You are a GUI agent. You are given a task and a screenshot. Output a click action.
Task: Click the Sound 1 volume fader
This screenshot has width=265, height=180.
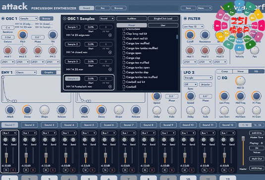pyautogui.click(x=6, y=155)
